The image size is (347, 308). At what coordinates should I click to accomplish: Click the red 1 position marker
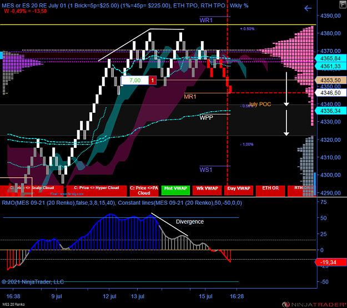[153, 81]
